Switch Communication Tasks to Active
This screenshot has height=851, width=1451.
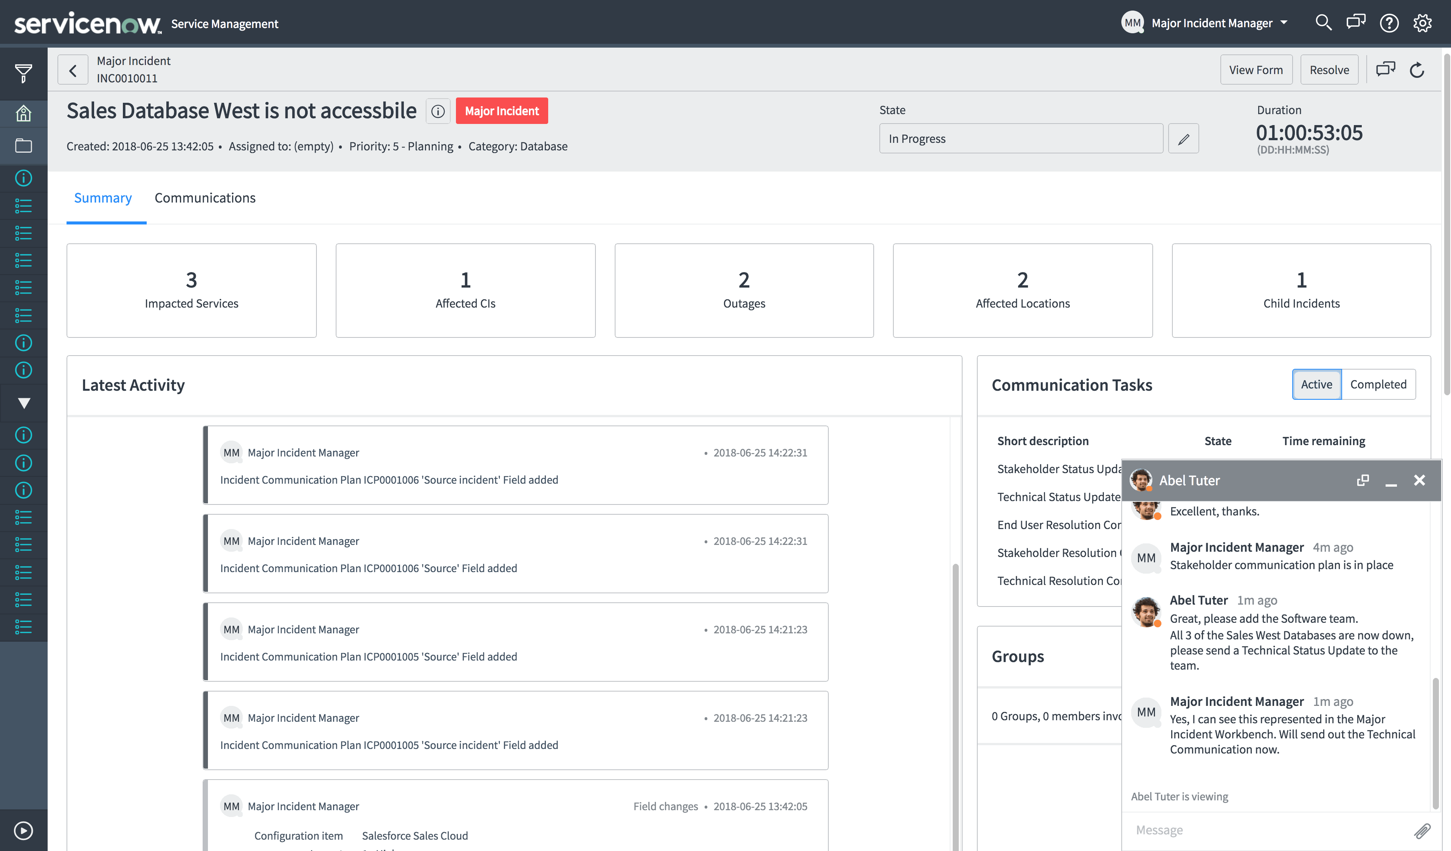(x=1316, y=384)
